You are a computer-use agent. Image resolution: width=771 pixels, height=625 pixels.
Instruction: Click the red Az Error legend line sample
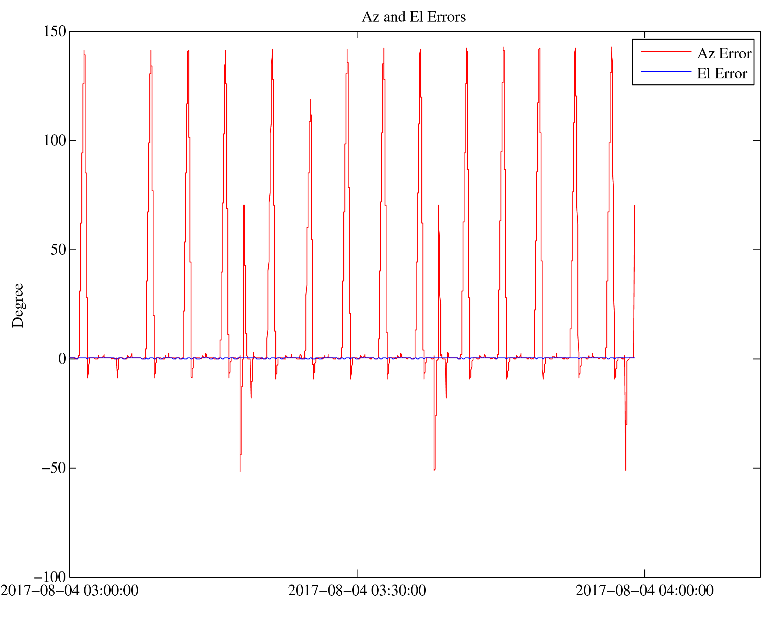(x=666, y=51)
